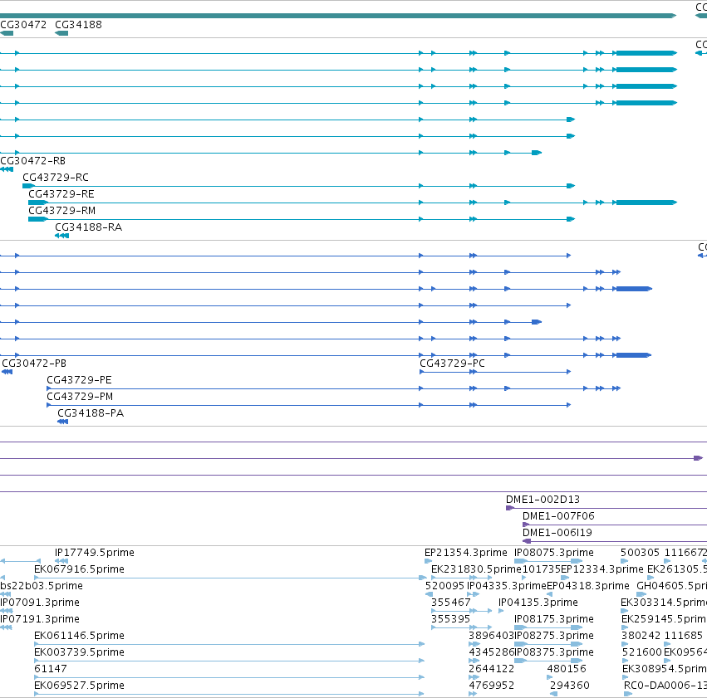
Task: Click the 520095 feature label
Action: click(x=444, y=586)
